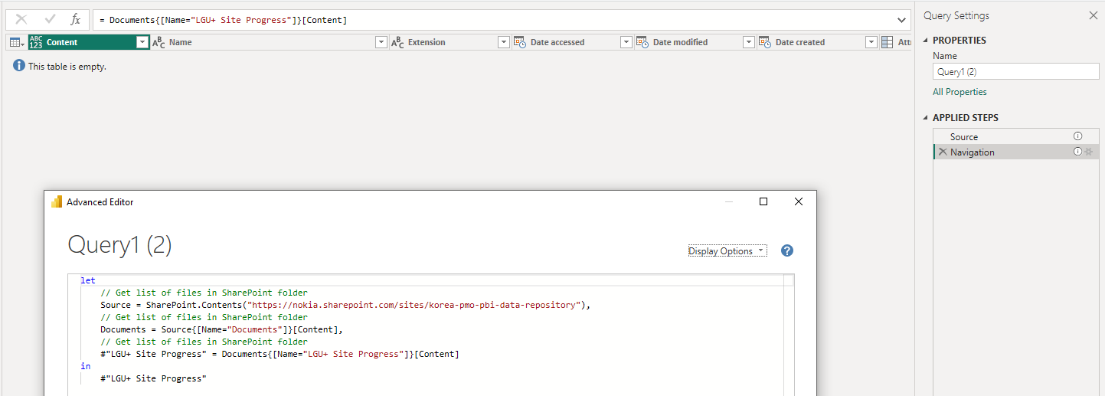
Task: Confirm formula with the checkmark icon
Action: [50, 19]
